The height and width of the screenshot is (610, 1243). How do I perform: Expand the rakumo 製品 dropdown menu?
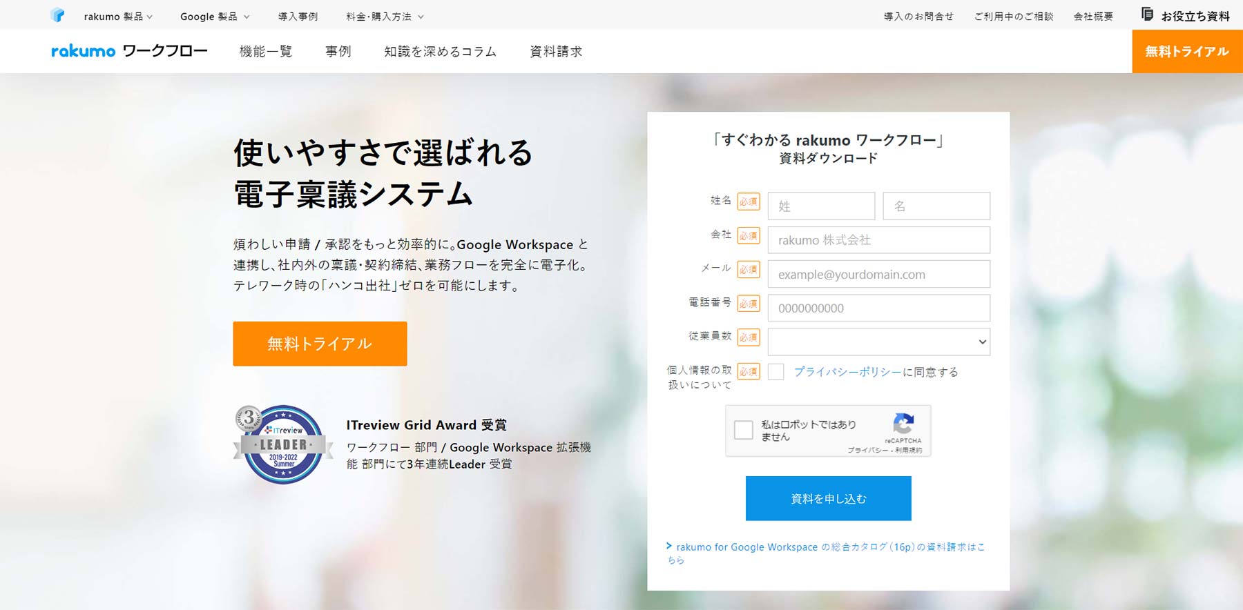(x=118, y=17)
